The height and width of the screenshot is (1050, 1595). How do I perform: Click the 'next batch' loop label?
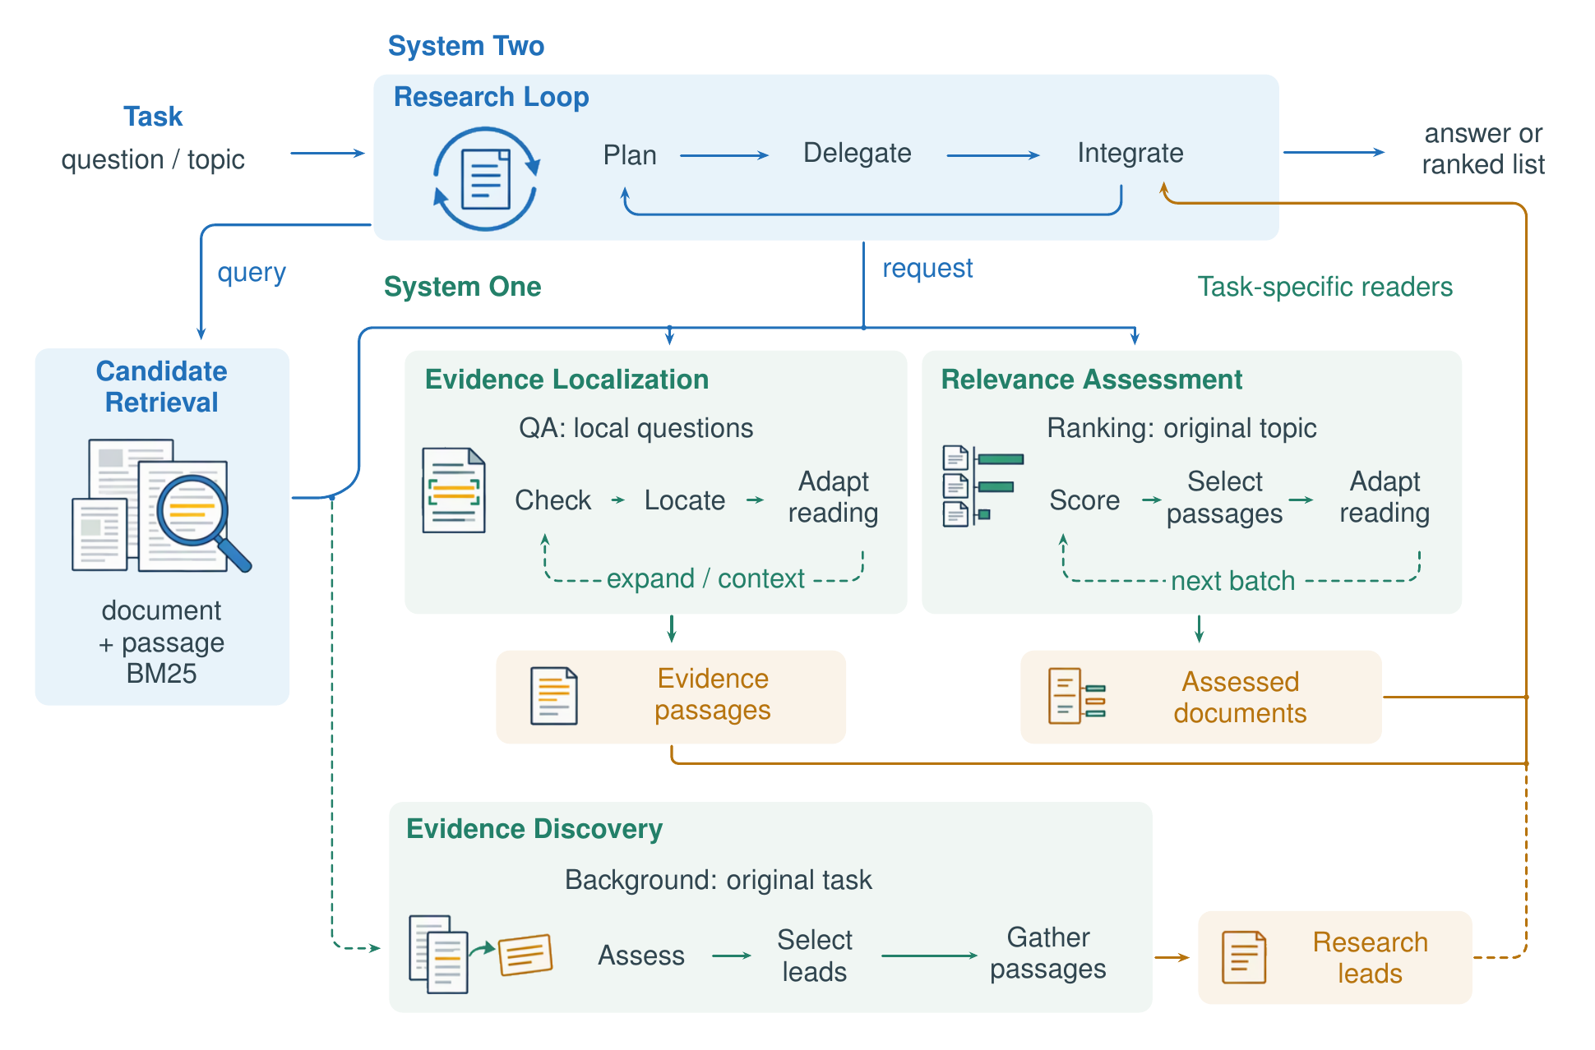click(1233, 582)
